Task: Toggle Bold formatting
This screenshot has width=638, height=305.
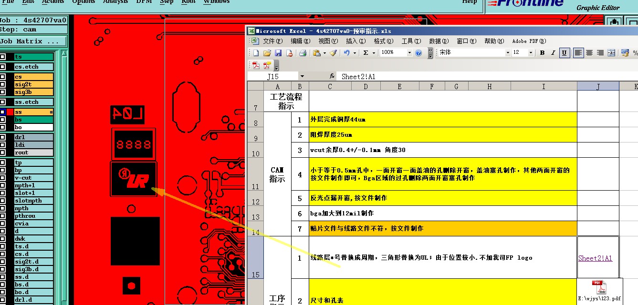Action: coord(542,53)
